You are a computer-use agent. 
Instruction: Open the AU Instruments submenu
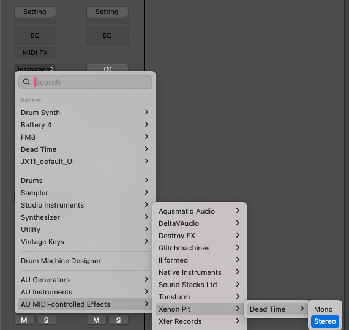(84, 292)
